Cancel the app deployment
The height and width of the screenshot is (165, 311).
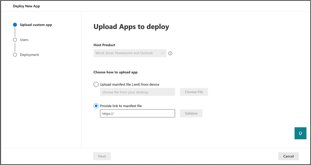[288, 156]
